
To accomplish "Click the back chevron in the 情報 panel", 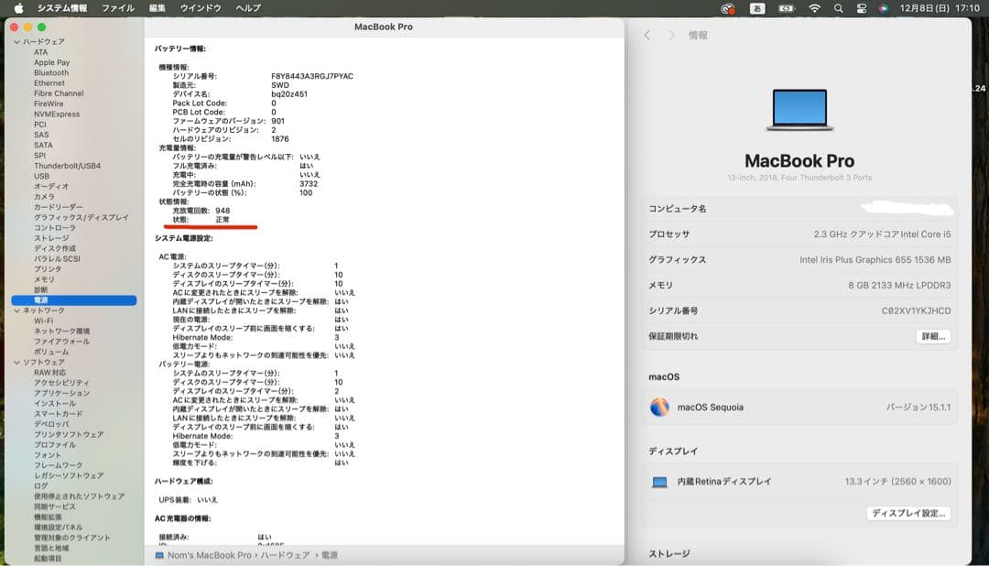I will (647, 35).
